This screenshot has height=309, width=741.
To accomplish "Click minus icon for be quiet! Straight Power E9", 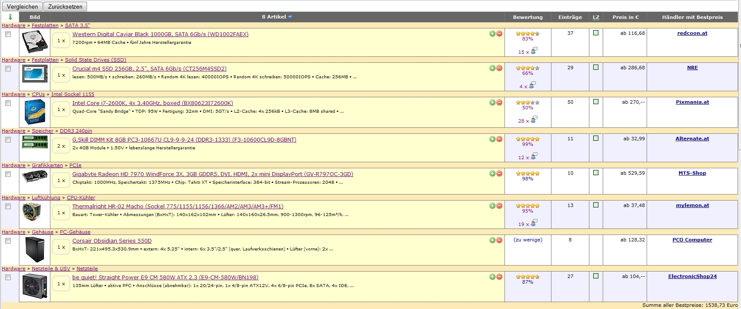I will 499,277.
